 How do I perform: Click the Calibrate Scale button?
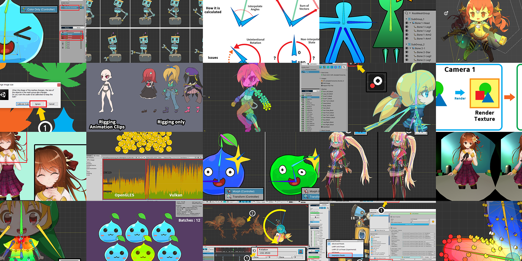23,104
